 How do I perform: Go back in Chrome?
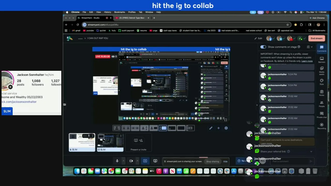point(66,25)
